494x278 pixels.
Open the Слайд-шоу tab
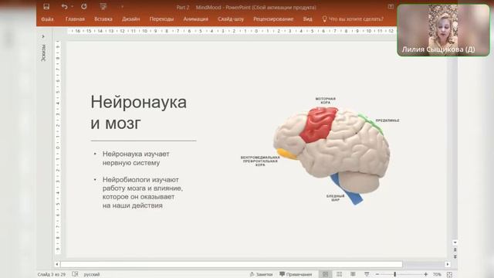231,19
